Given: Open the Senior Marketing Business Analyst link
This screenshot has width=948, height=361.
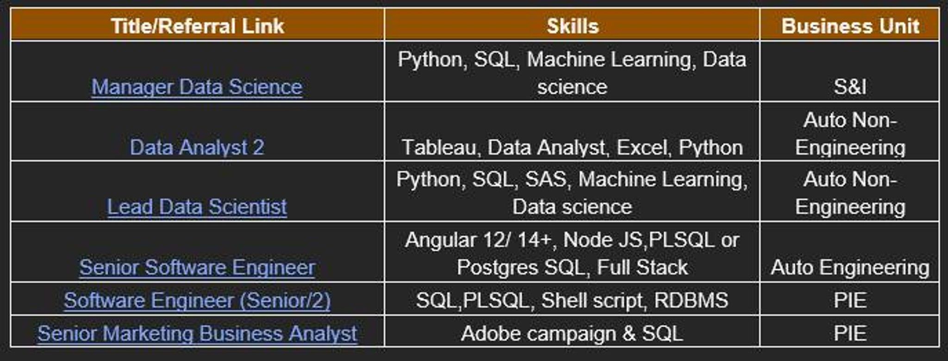Looking at the screenshot, I should point(197,333).
